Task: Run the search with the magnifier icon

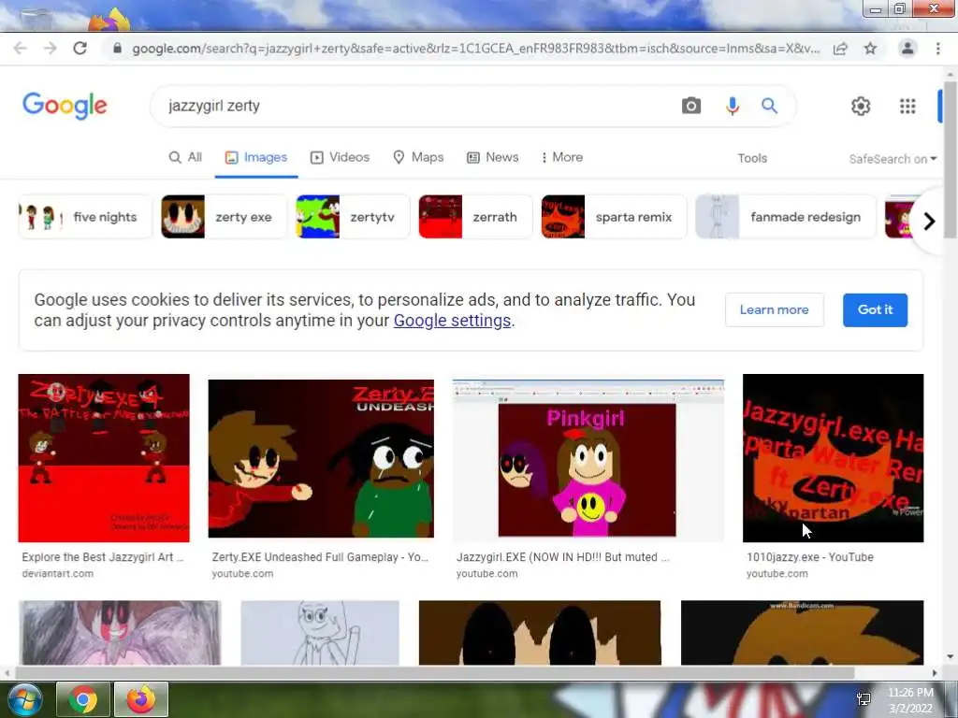Action: click(769, 106)
